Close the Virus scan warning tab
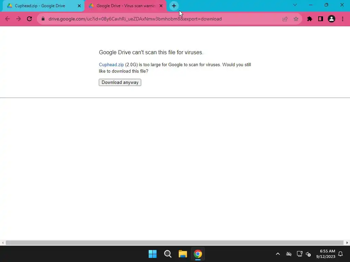This screenshot has width=350, height=262. coord(161,6)
